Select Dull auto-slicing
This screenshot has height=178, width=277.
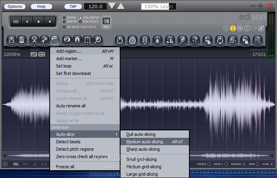[x=155, y=134]
